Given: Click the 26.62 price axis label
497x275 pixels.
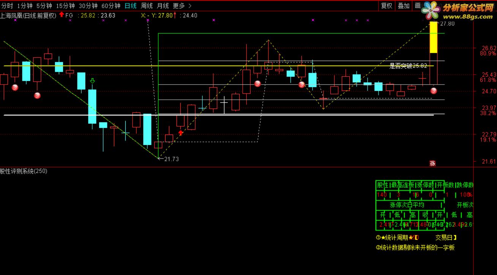Looking at the screenshot, I should 489,48.
